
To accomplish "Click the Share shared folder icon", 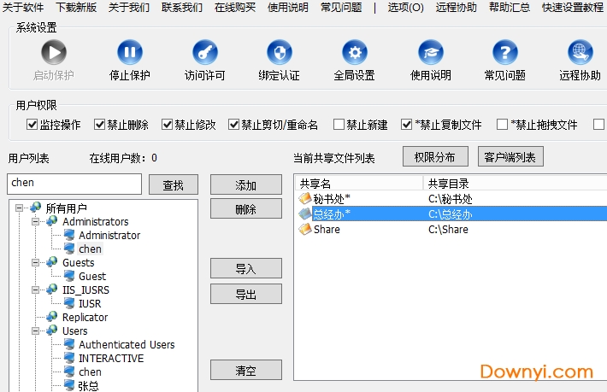I will click(x=305, y=229).
